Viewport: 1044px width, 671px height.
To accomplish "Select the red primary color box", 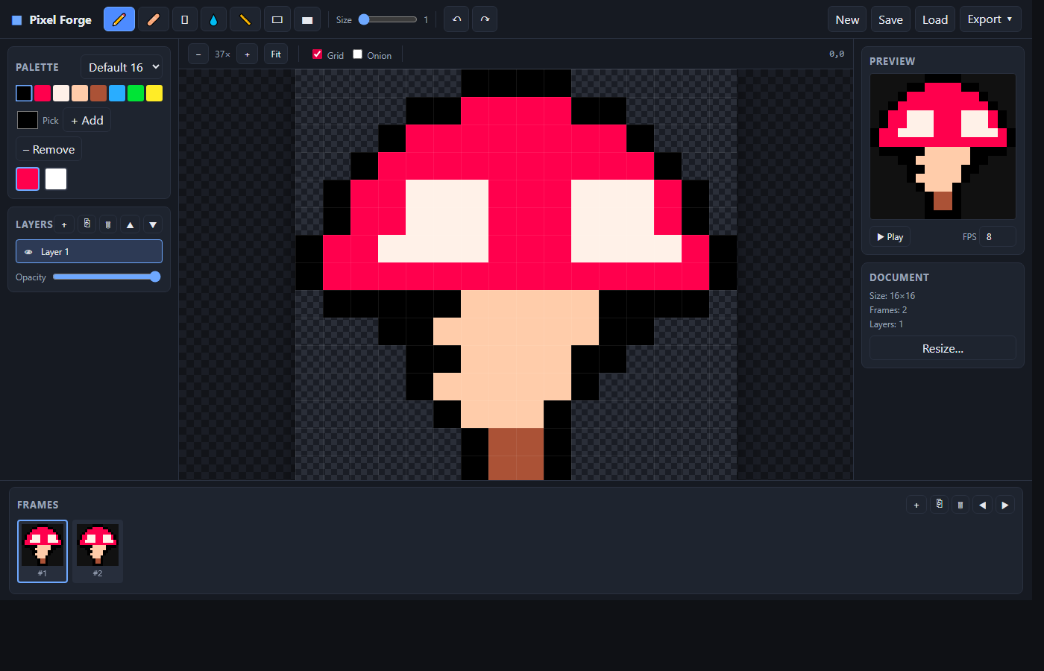I will pyautogui.click(x=28, y=179).
